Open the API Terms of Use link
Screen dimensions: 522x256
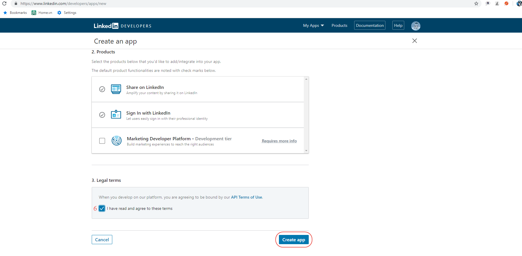pyautogui.click(x=247, y=197)
